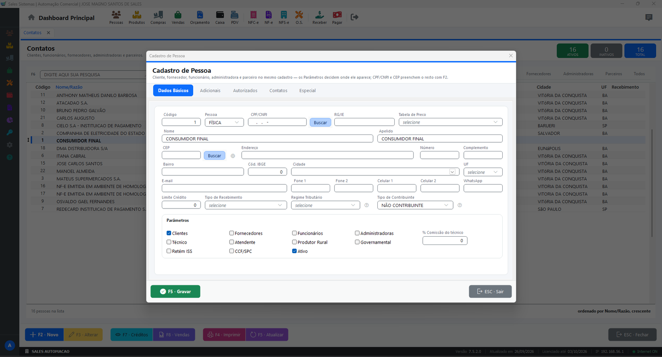This screenshot has height=357, width=662.
Task: Click help icon beside Regime Tributário
Action: (367, 205)
